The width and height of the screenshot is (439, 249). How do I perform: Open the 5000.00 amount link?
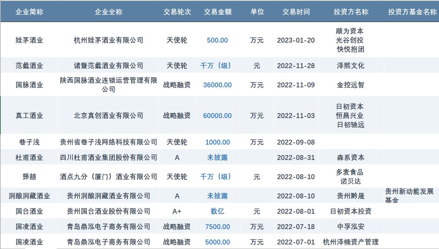(217, 242)
